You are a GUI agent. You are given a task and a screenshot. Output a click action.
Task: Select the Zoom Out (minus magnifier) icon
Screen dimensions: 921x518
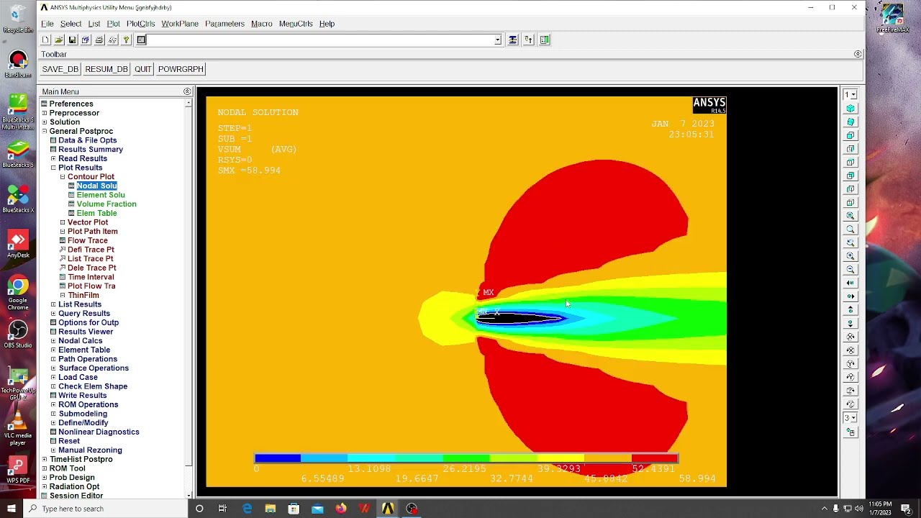pos(850,270)
